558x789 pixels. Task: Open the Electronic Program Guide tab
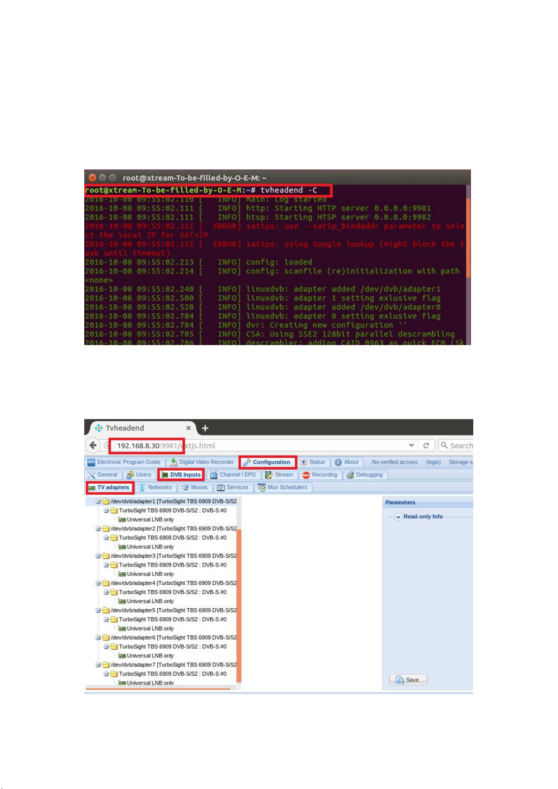tap(124, 462)
